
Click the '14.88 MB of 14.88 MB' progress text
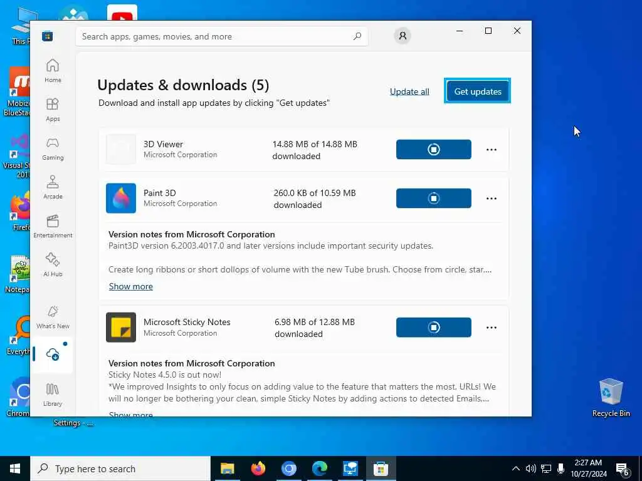pyautogui.click(x=315, y=145)
